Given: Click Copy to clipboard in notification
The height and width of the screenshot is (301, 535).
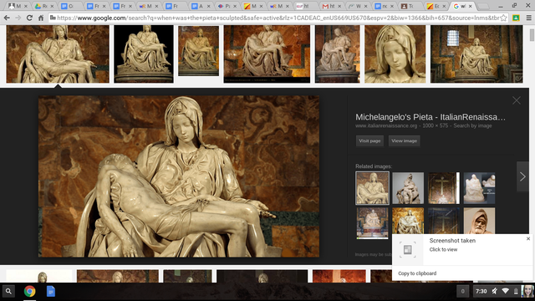Looking at the screenshot, I should 417,273.
